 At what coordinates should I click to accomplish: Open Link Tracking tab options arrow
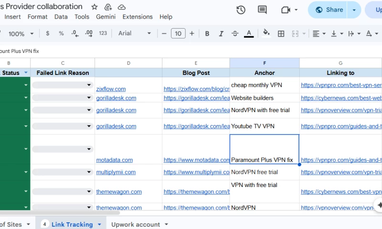coord(99,224)
